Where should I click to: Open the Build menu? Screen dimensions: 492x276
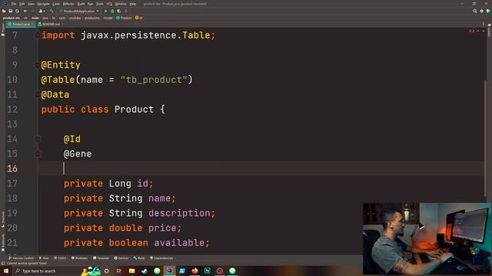click(81, 4)
